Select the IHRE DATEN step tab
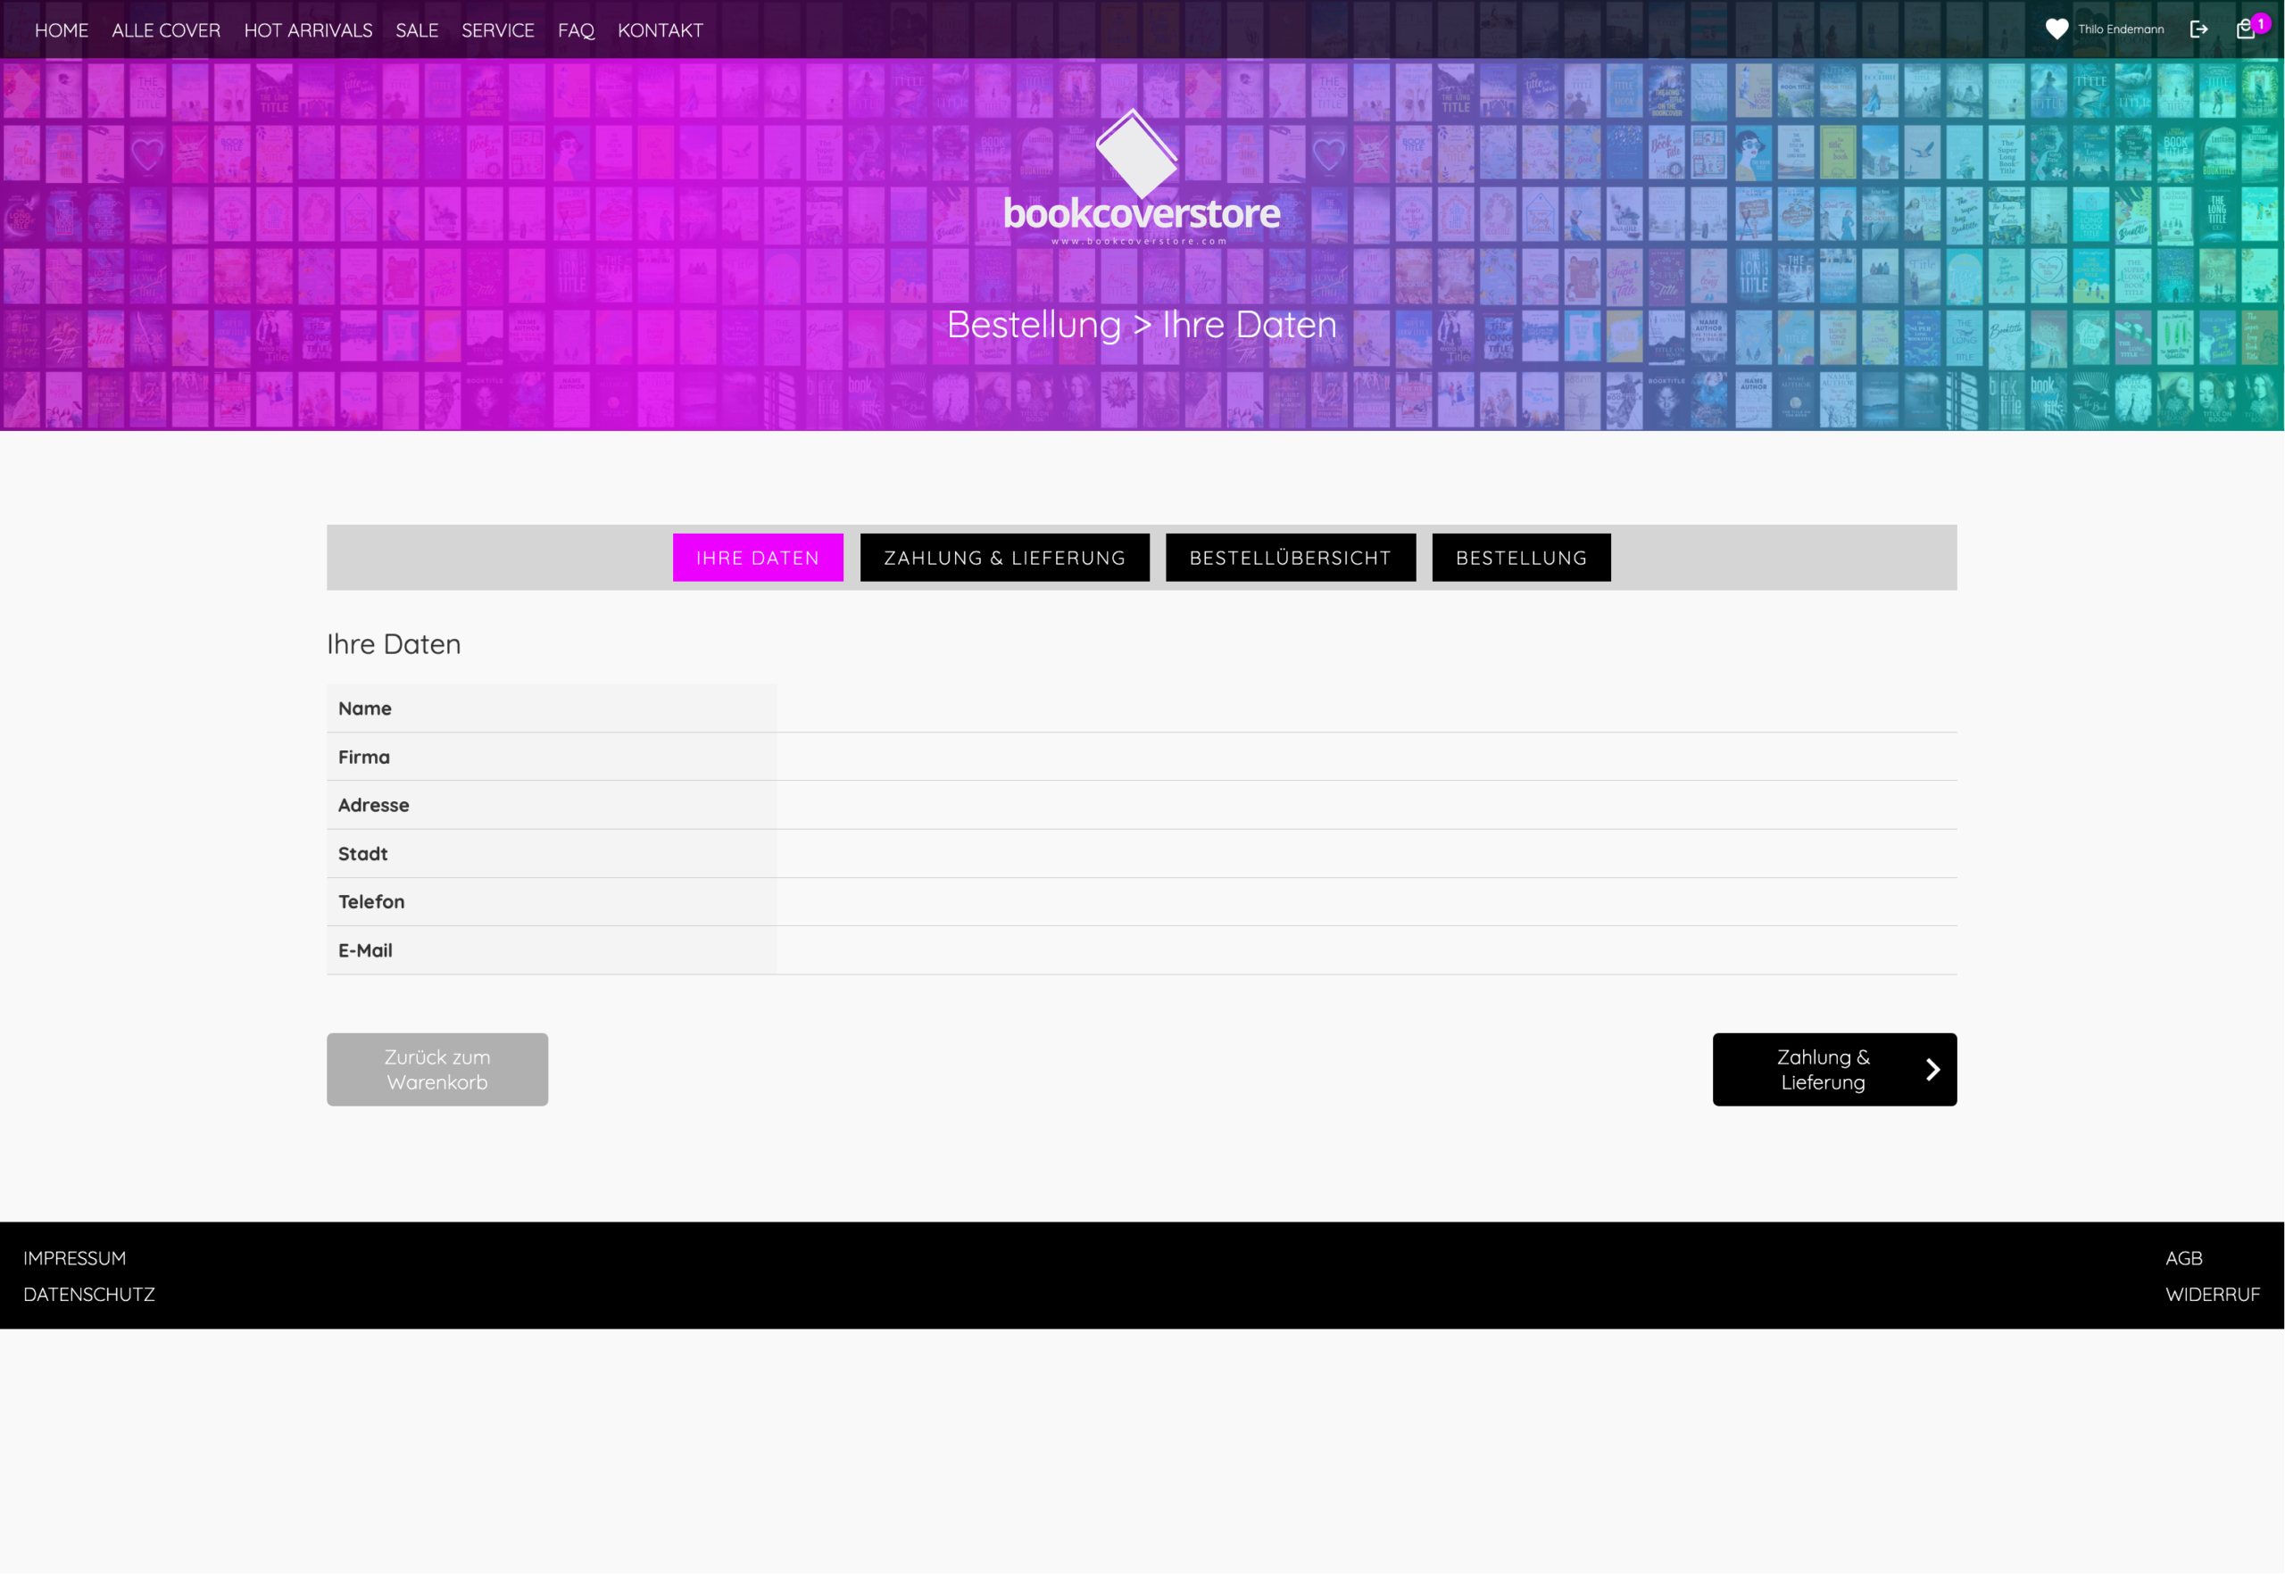 coord(757,559)
